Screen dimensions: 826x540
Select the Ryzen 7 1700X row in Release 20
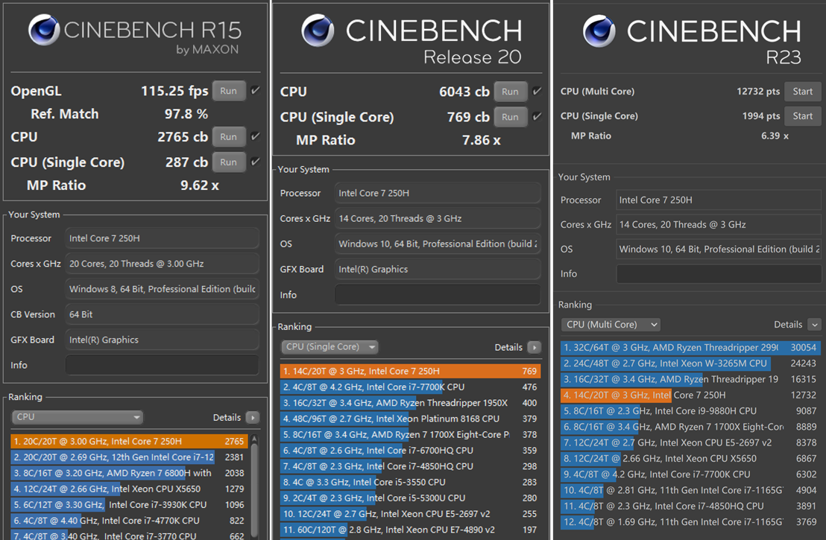tap(410, 435)
